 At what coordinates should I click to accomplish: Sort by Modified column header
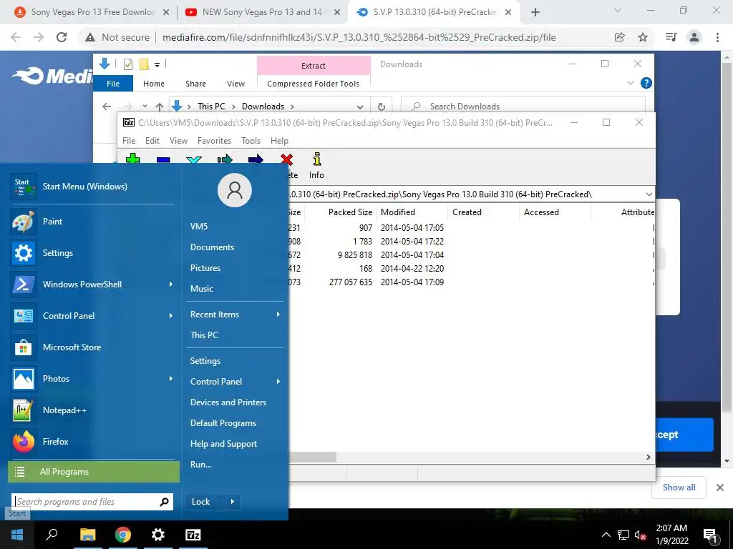397,212
